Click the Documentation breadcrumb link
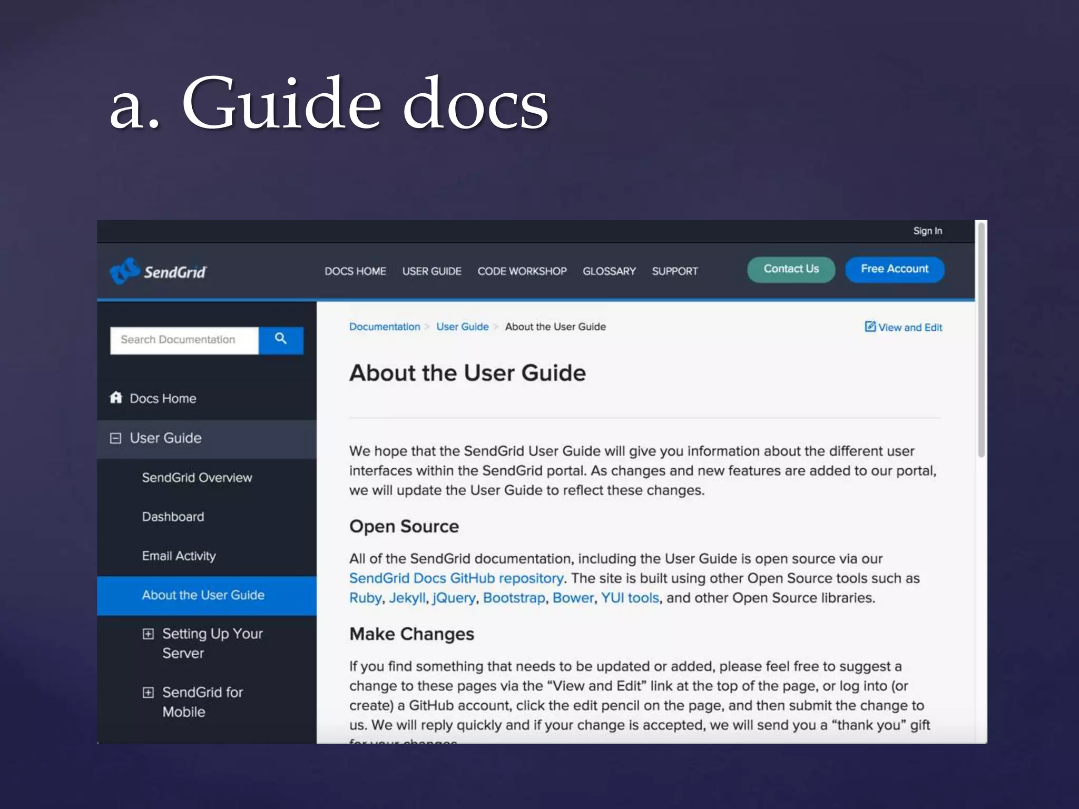This screenshot has width=1079, height=809. click(x=385, y=327)
